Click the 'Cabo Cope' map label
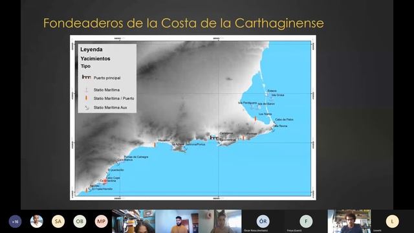 pyautogui.click(x=113, y=178)
